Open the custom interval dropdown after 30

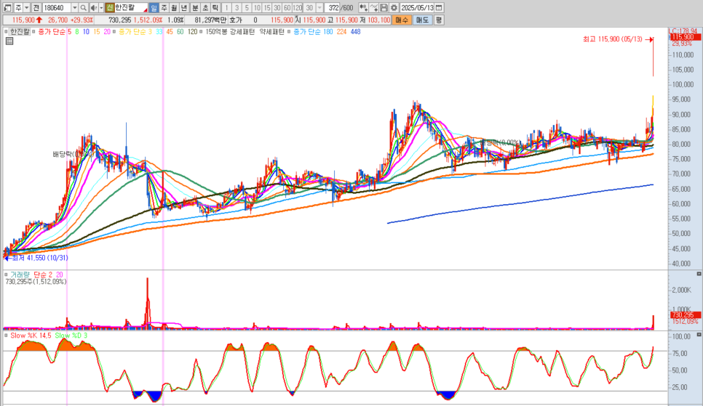(x=319, y=7)
